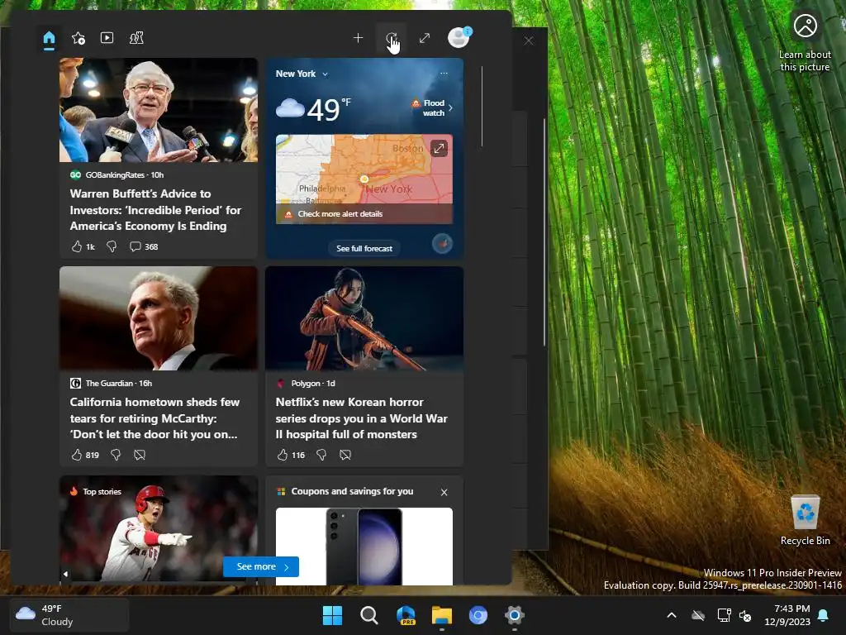Click comments-off icon on McCarthy article
Screen dimensions: 846x635
(139, 456)
